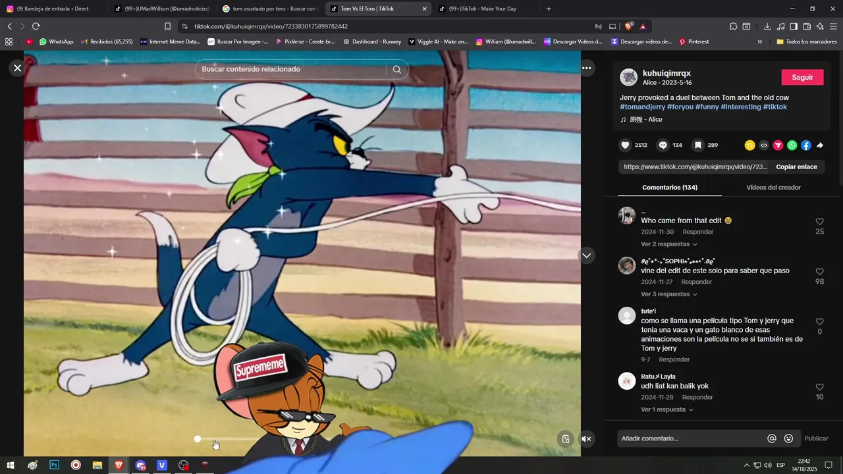Share video to WhatsApp icon
The width and height of the screenshot is (843, 474).
(x=792, y=145)
